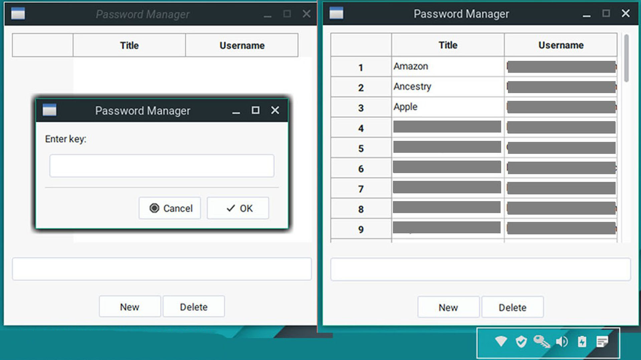Click the vertical scrollbar of password list

[x=626, y=58]
